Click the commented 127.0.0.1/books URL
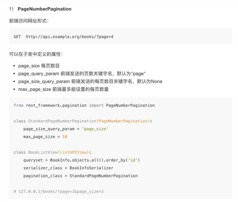Screen dimensions: 238x202 [x=61, y=192]
